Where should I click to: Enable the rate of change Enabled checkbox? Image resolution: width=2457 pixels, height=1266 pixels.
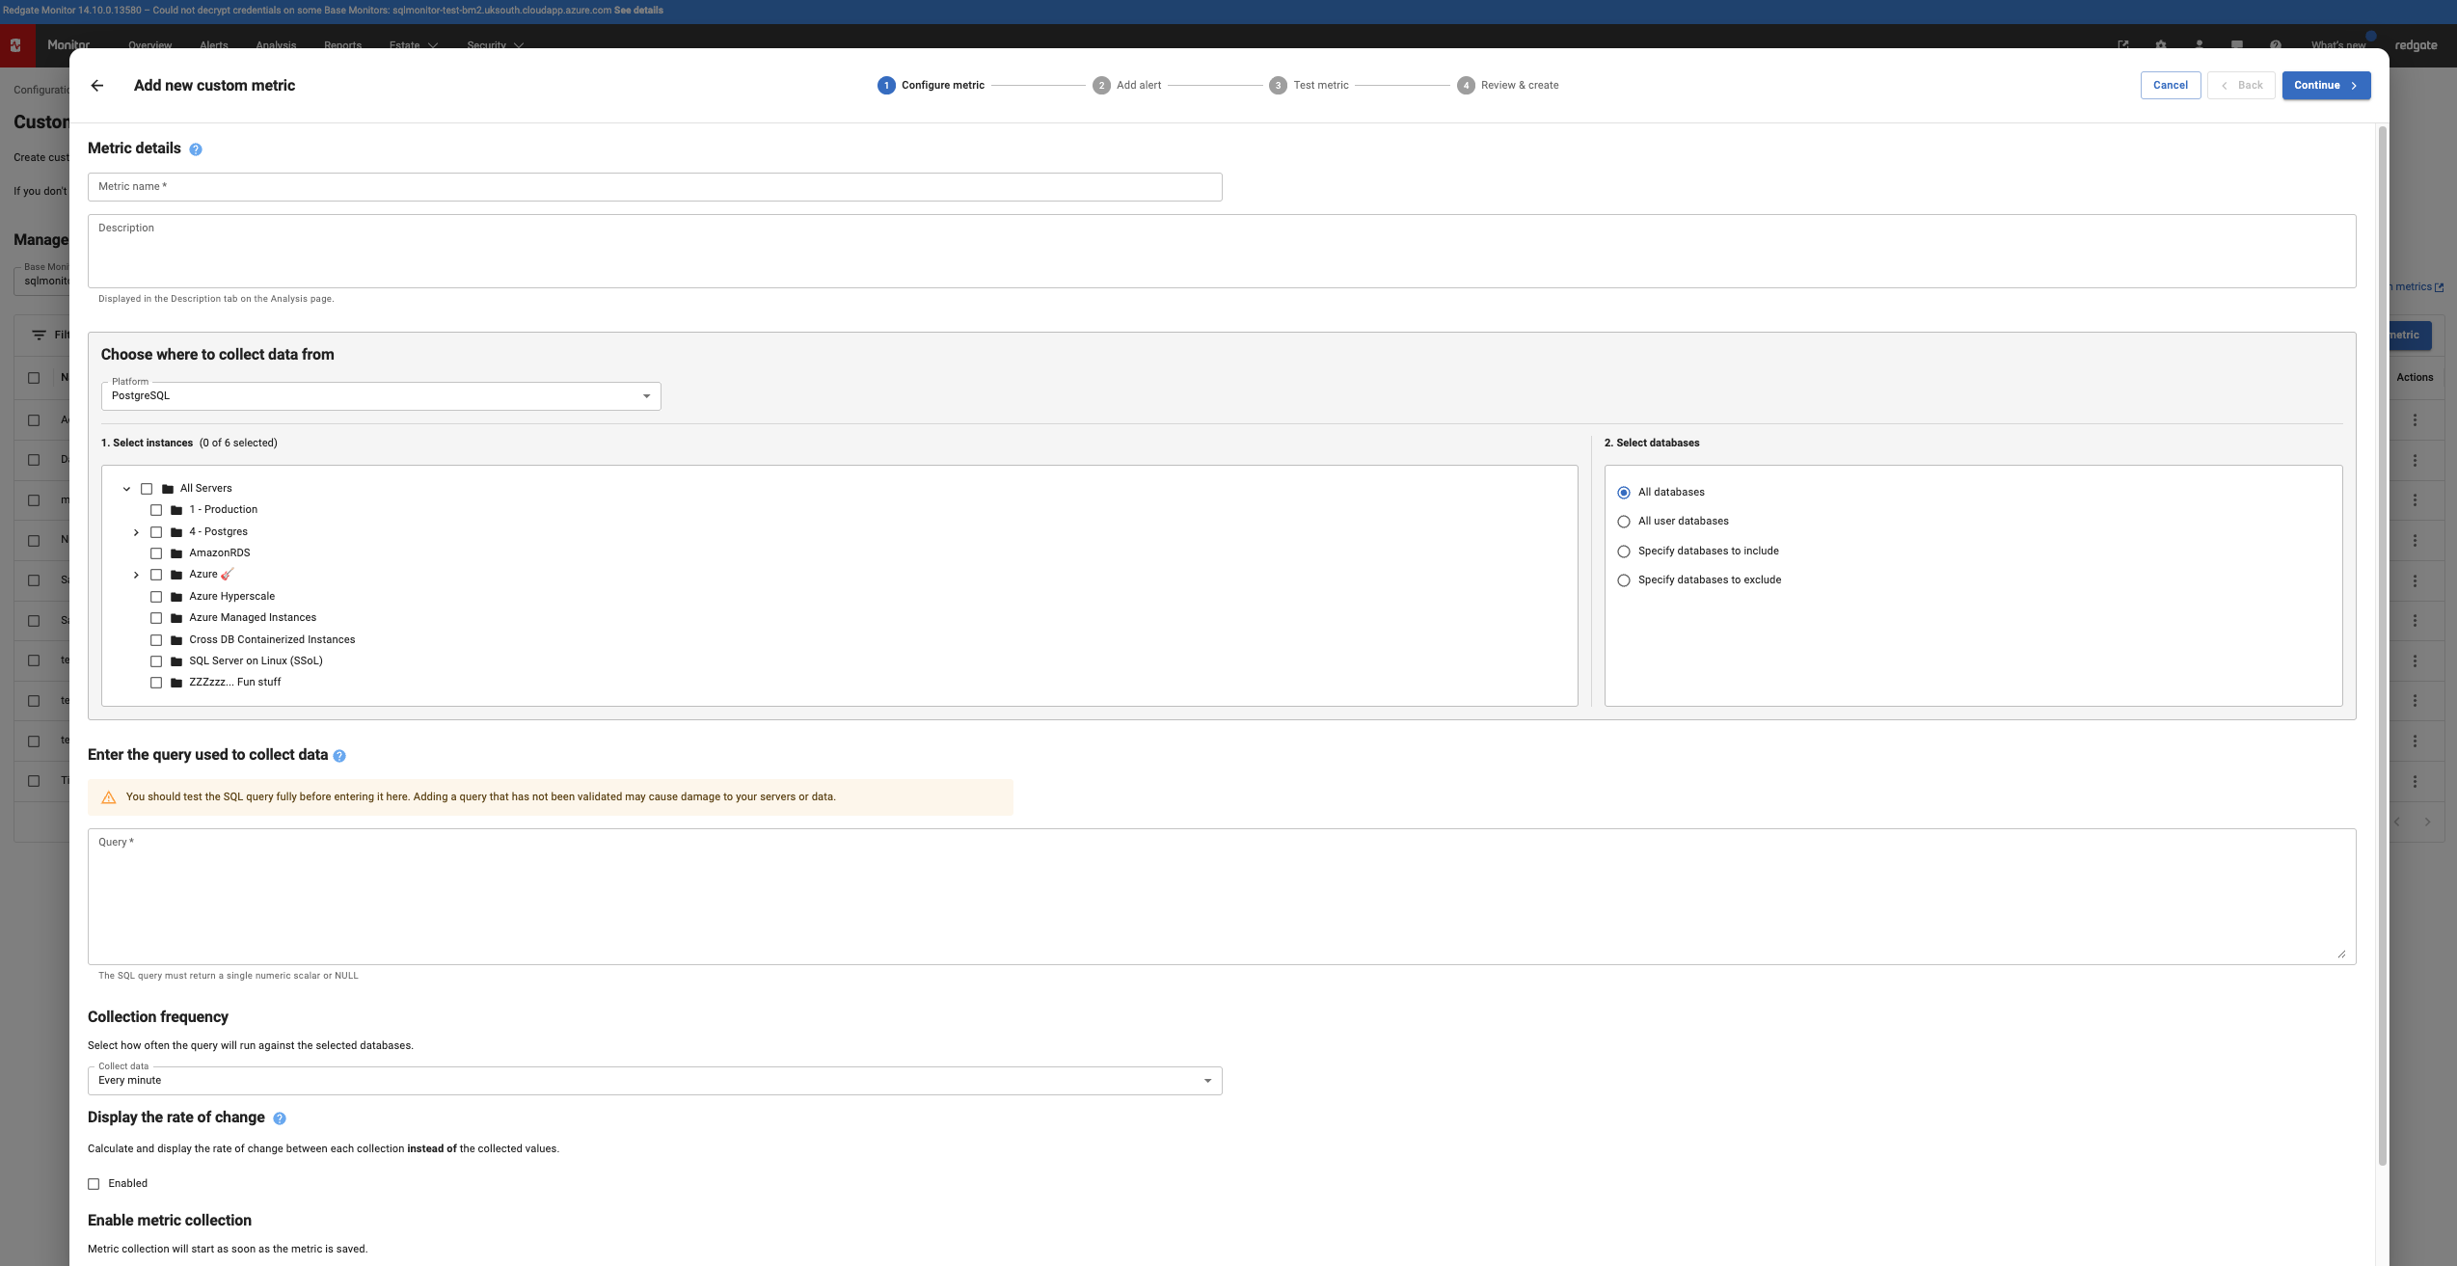tap(94, 1183)
